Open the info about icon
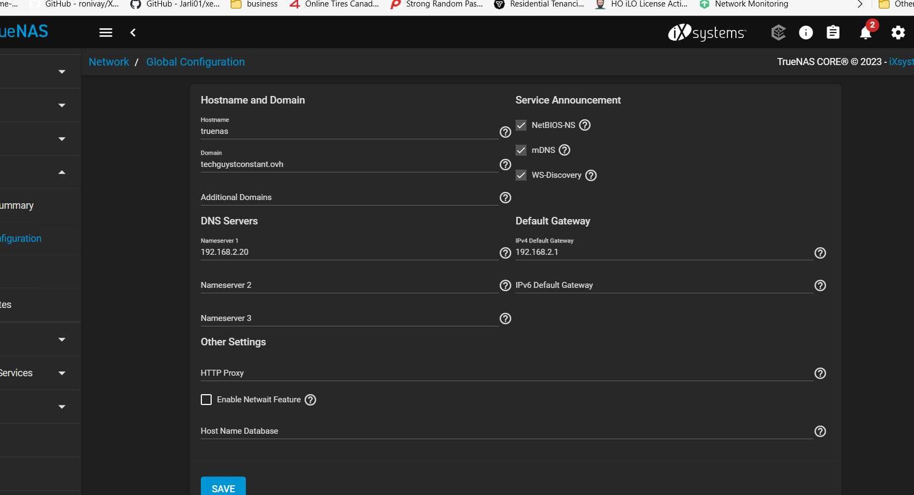 pos(806,33)
